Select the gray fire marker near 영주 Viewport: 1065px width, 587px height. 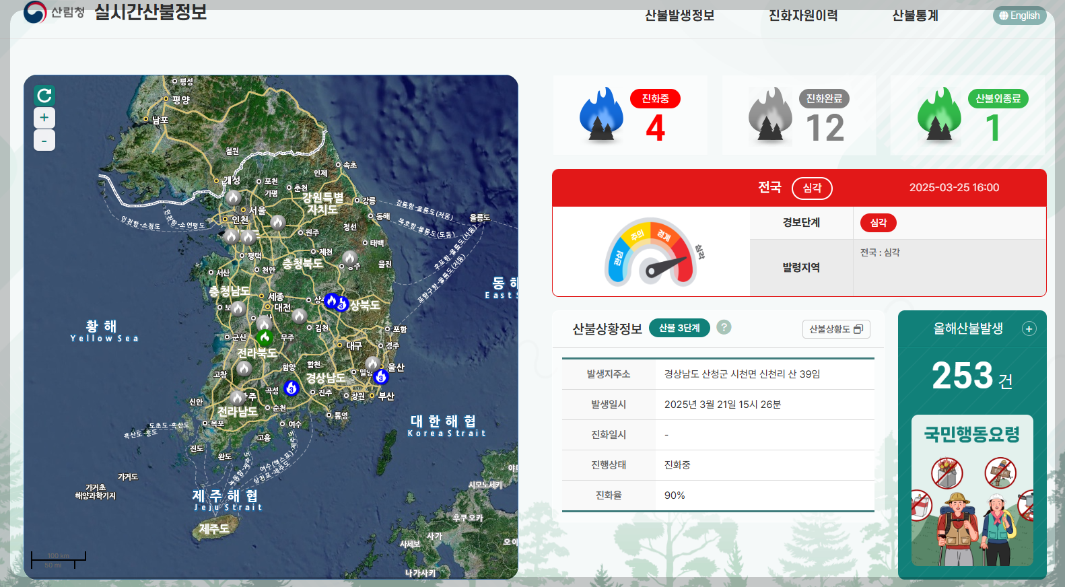[x=349, y=258]
